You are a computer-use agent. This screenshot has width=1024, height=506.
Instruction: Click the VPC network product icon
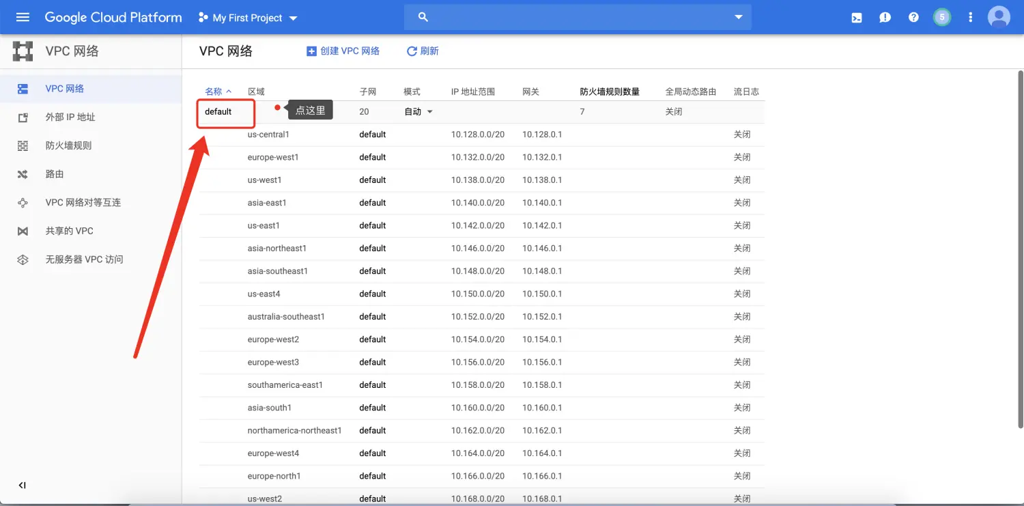[23, 51]
